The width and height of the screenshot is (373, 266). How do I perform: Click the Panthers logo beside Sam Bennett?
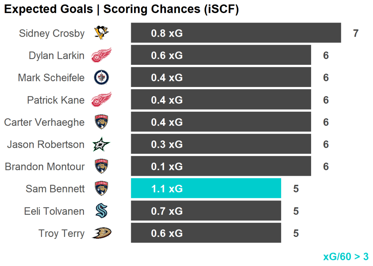tap(101, 188)
